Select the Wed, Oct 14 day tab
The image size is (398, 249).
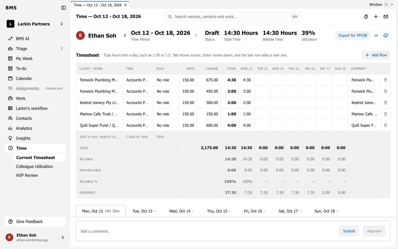(182, 211)
